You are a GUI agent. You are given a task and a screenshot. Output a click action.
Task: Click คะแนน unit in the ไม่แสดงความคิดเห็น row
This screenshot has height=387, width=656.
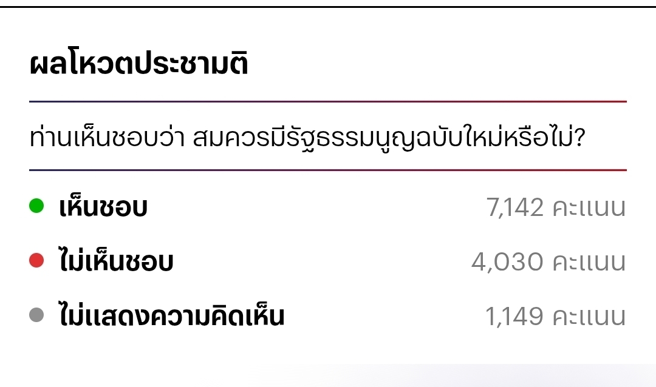pyautogui.click(x=589, y=316)
